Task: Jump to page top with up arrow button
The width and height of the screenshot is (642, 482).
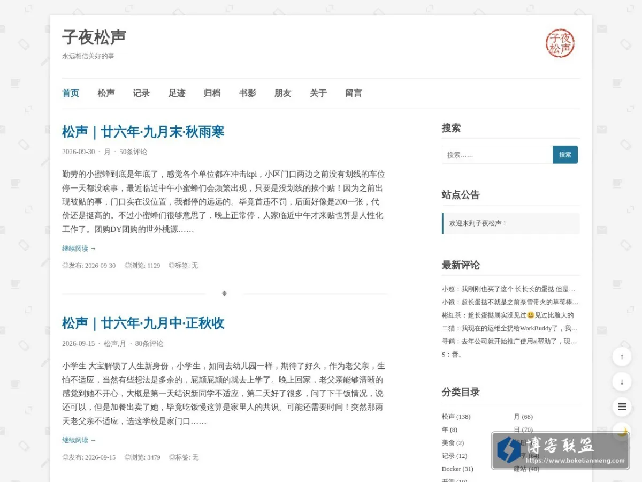Action: point(622,357)
